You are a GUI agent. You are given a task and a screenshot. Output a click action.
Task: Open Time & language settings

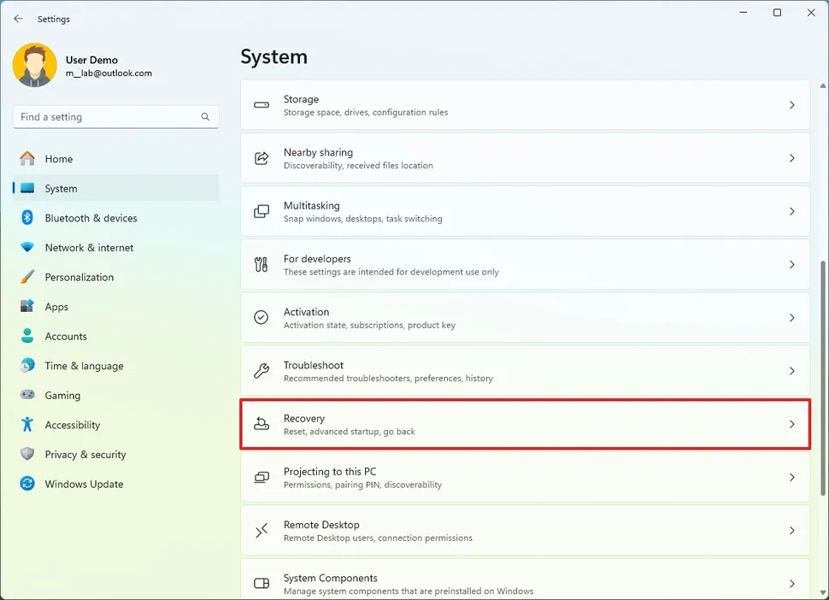click(x=84, y=366)
